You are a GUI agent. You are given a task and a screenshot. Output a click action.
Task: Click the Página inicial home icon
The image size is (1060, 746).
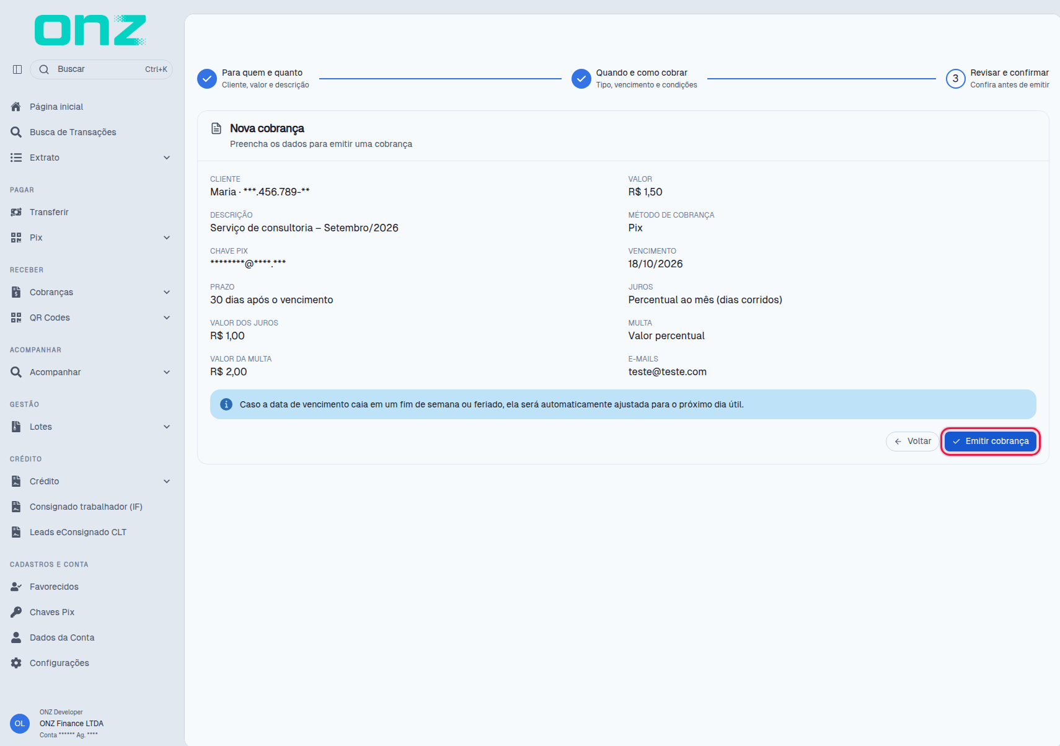16,107
